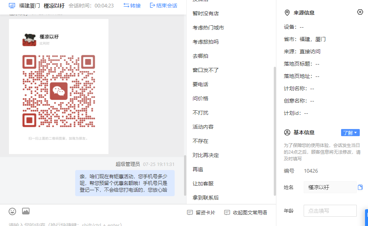Select the quick phrase 不存在
The image size is (368, 226).
200,141
